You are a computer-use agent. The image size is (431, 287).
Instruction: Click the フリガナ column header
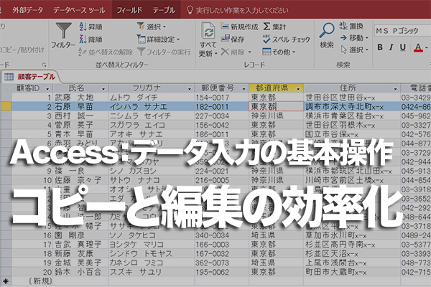point(152,88)
